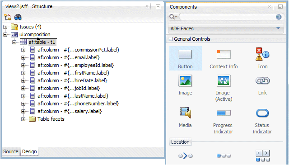
Task: Expand the email.label column node
Action: tap(23, 57)
